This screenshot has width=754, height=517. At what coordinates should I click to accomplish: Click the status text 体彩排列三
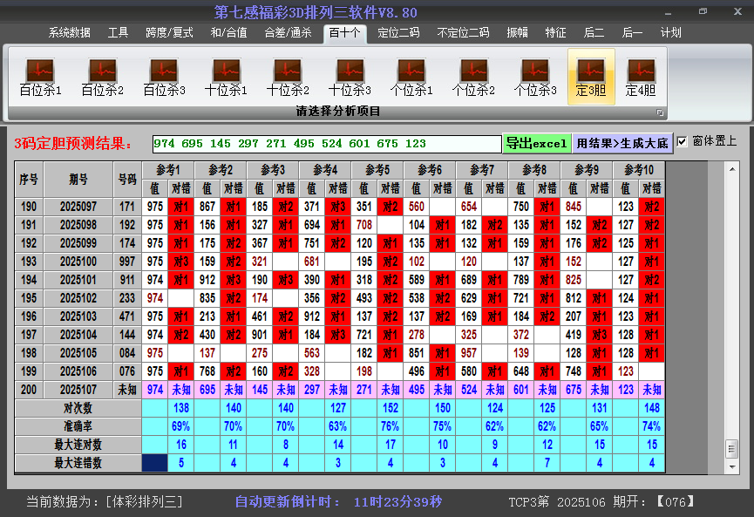(144, 501)
